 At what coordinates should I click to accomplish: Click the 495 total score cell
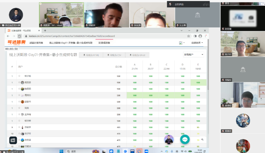coord(119,127)
